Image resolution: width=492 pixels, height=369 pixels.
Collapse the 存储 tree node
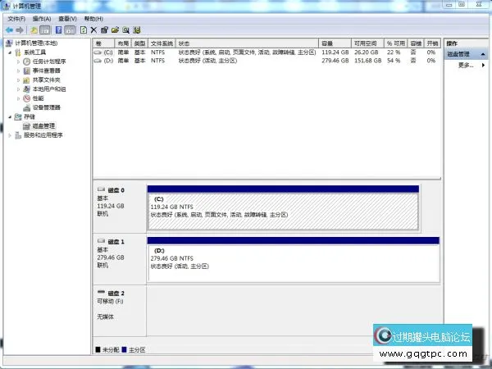tap(10, 117)
